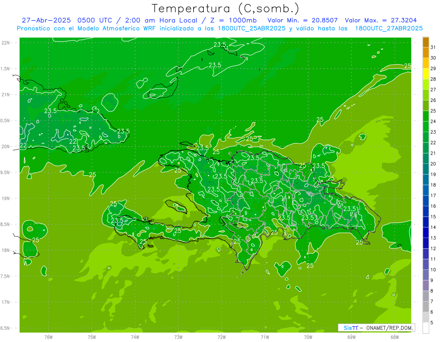The image size is (443, 342).
Task: Click the "24" value on the color scale
Action: pyautogui.click(x=433, y=121)
